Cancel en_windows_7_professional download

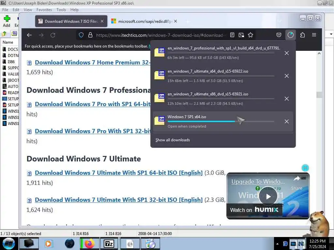click(287, 53)
